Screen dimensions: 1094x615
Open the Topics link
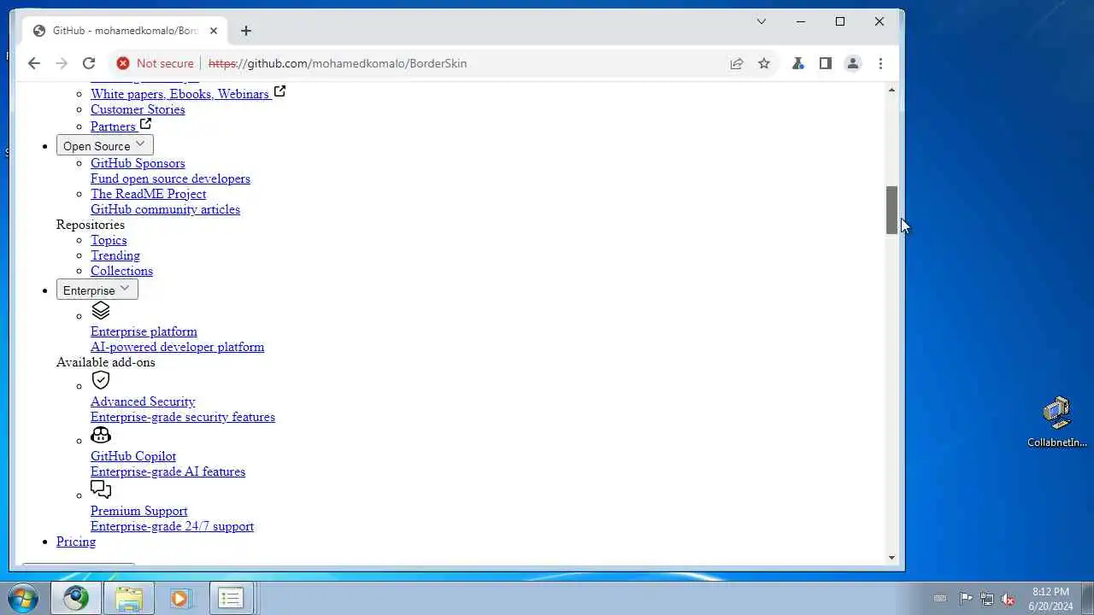109,240
